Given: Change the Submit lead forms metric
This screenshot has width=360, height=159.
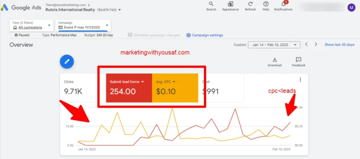Looking at the screenshot, I should click(x=127, y=82).
